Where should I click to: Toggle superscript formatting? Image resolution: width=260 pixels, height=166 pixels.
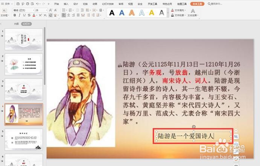[x=40, y=15]
